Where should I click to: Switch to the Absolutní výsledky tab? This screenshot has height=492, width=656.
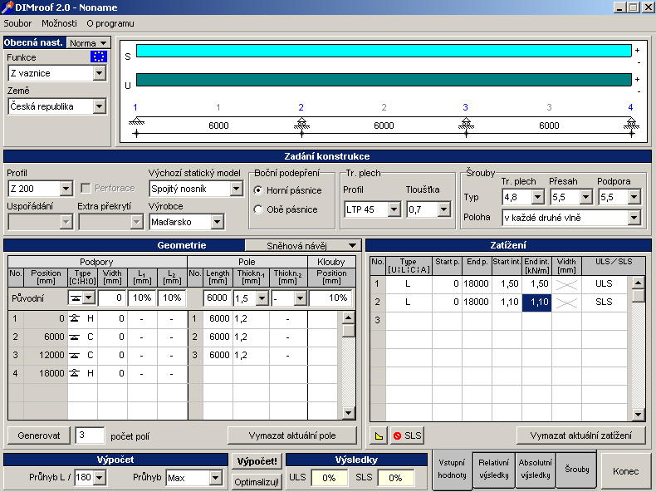click(x=536, y=469)
